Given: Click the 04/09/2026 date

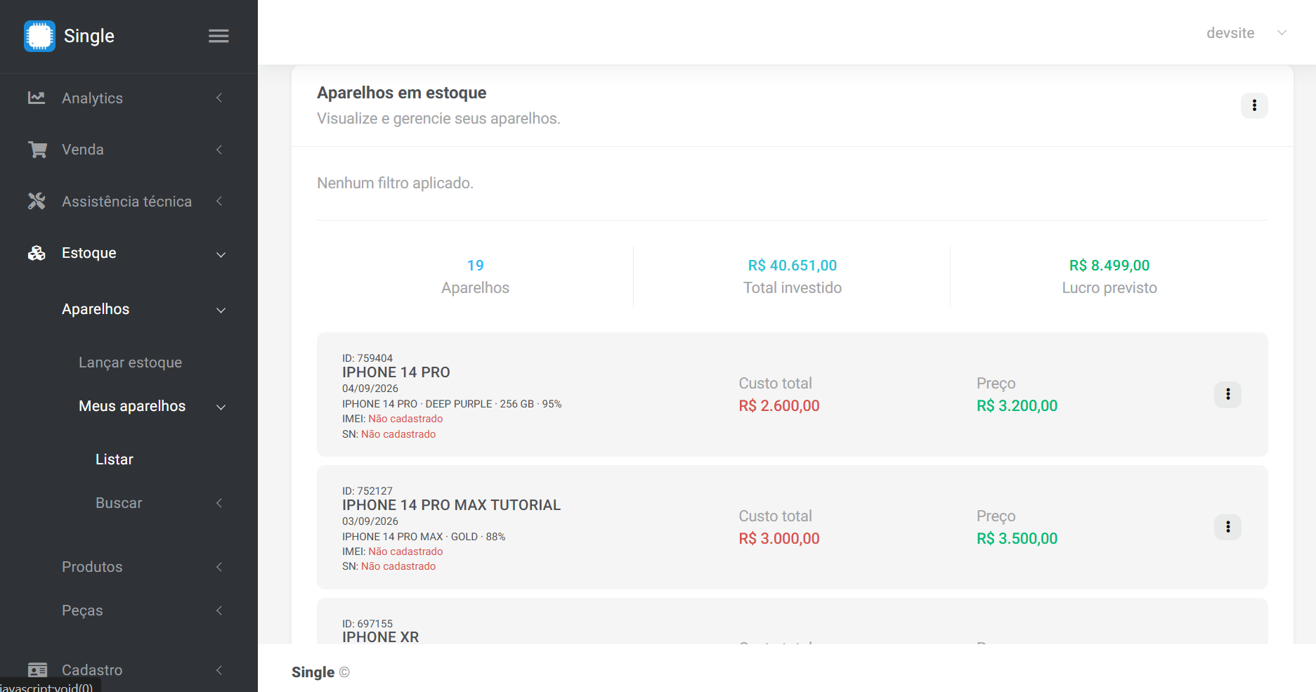Looking at the screenshot, I should [370, 389].
